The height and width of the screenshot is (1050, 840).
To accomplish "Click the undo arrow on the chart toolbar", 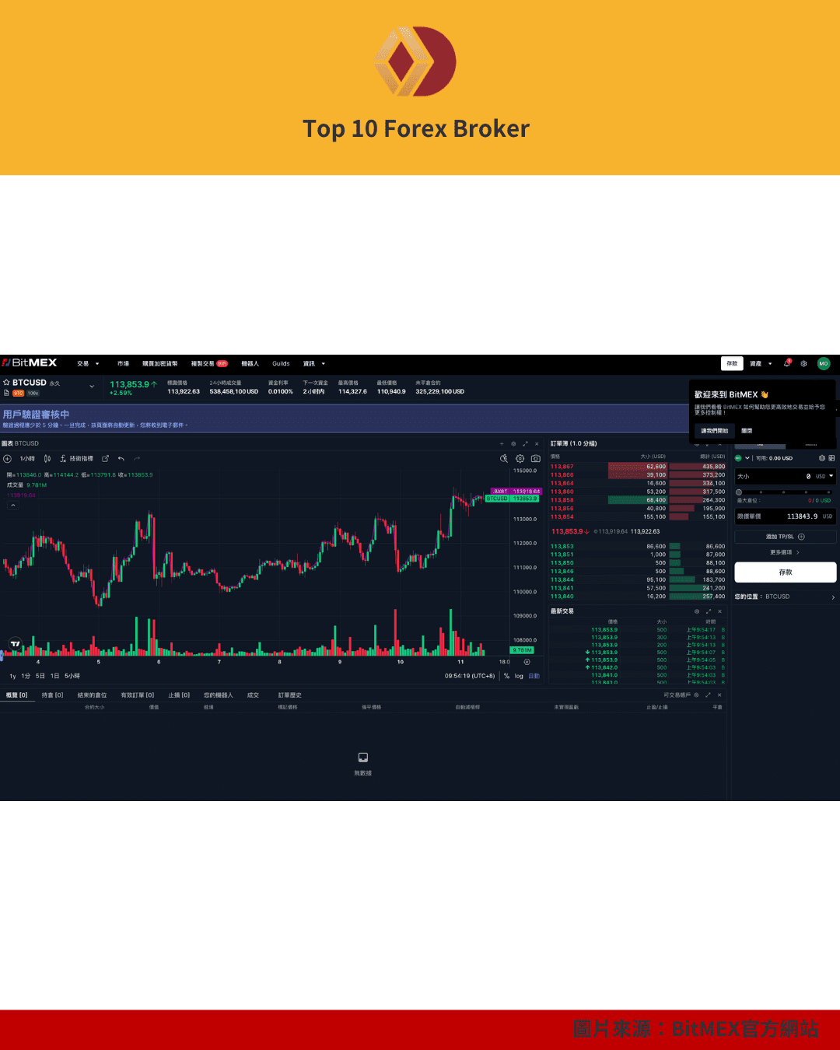I will click(x=121, y=459).
